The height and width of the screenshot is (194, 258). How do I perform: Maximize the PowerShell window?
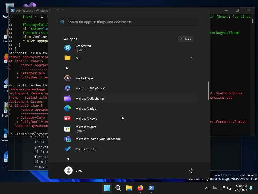click(x=237, y=10)
